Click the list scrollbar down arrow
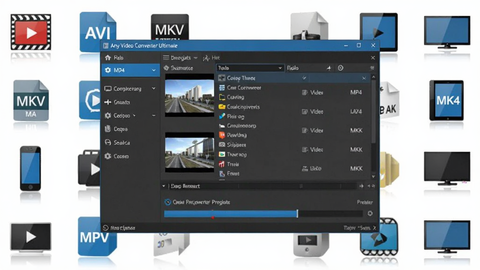The width and height of the screenshot is (480, 270). [x=374, y=177]
